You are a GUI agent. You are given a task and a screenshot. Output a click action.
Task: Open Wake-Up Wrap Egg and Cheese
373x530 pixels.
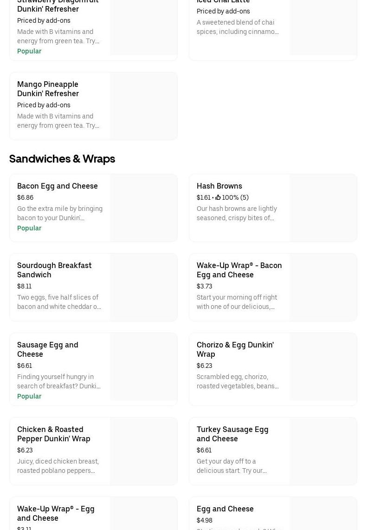[56, 513]
